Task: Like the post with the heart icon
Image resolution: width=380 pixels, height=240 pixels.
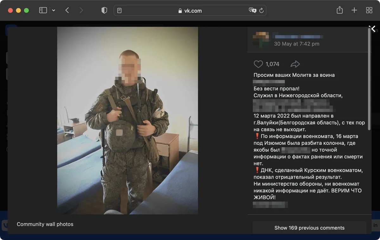Action: coord(258,64)
